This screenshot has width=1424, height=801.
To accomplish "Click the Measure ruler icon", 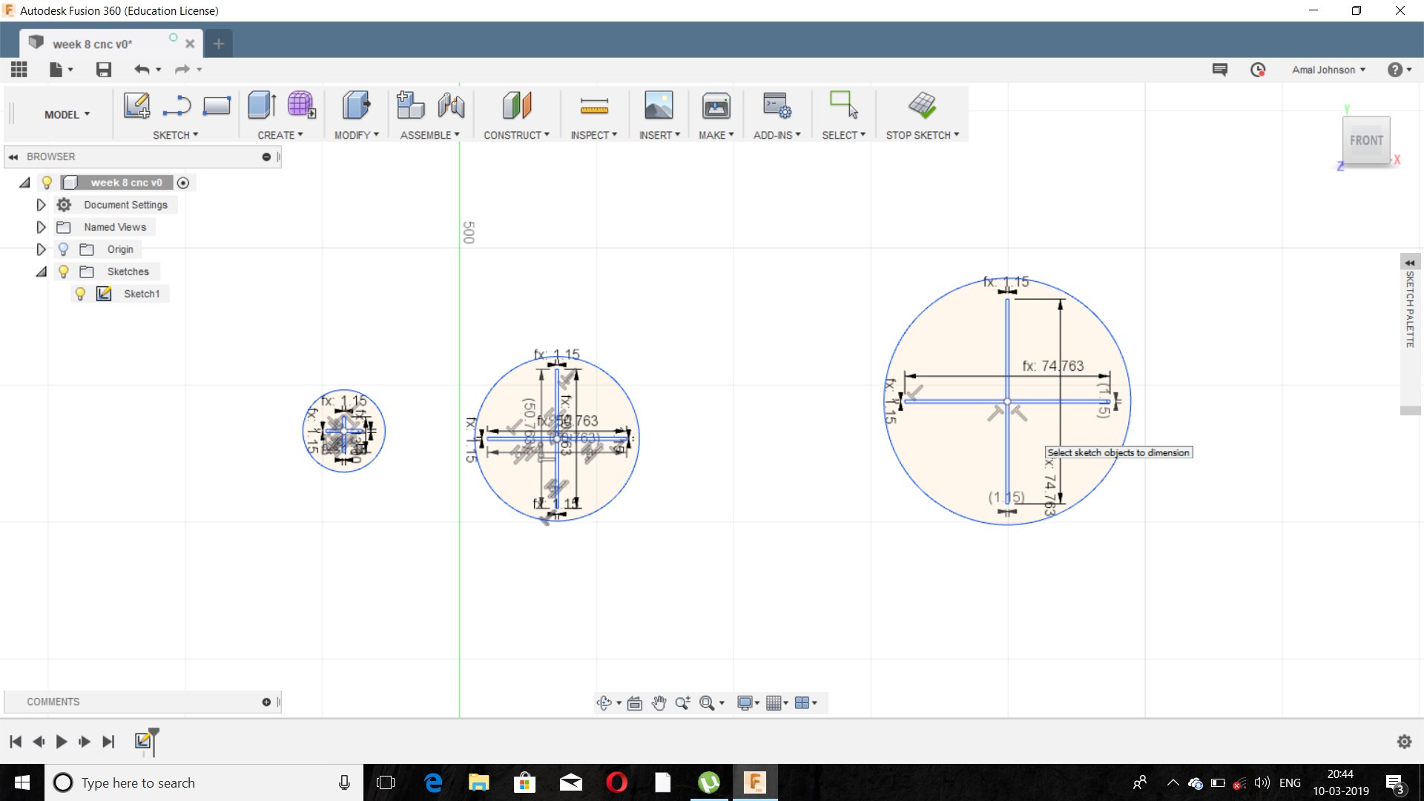I will [x=594, y=105].
